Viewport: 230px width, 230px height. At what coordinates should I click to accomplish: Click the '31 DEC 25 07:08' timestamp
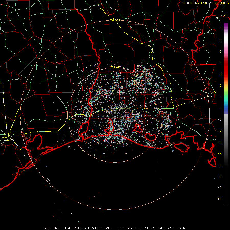169,228
